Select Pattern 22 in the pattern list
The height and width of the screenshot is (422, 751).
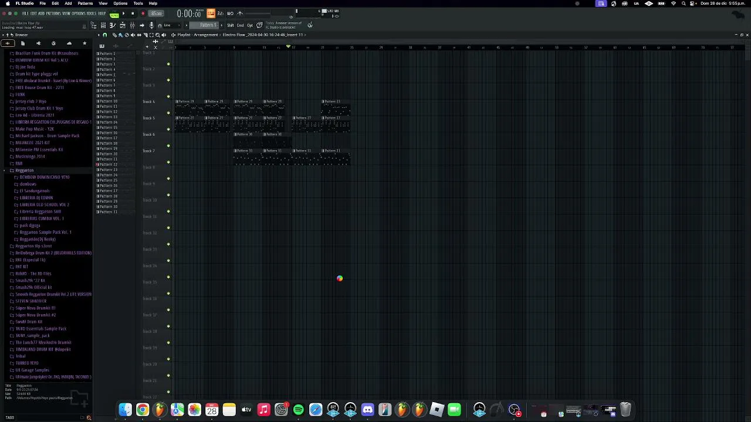(107, 165)
